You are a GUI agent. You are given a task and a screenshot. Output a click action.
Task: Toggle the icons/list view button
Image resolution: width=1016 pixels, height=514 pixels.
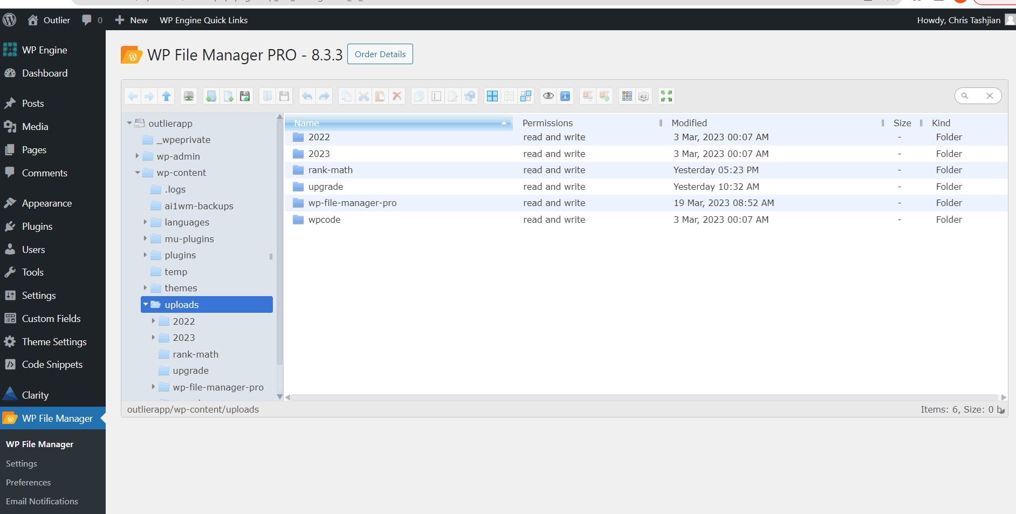(627, 97)
